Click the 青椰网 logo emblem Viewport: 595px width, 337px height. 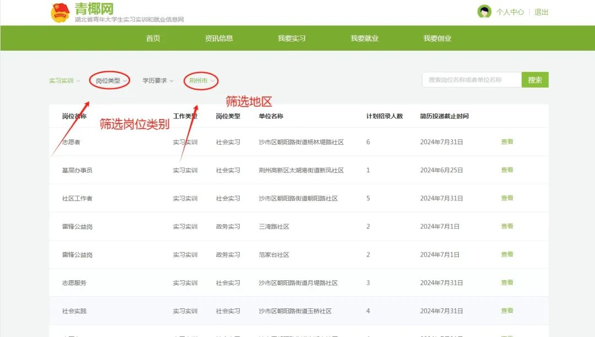(x=61, y=12)
